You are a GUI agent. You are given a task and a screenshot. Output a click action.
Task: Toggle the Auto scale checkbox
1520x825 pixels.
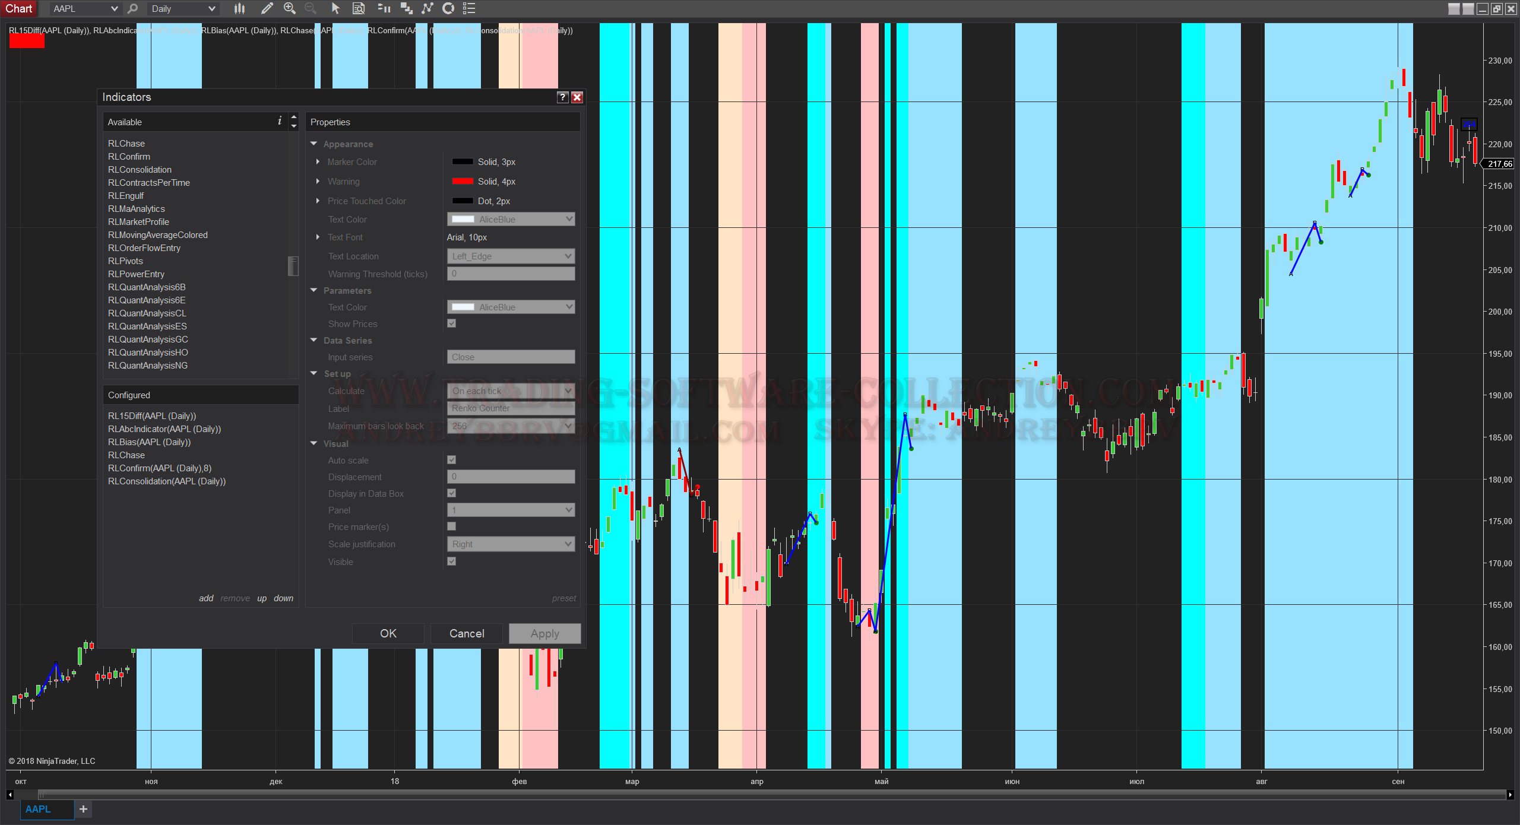[x=452, y=460]
